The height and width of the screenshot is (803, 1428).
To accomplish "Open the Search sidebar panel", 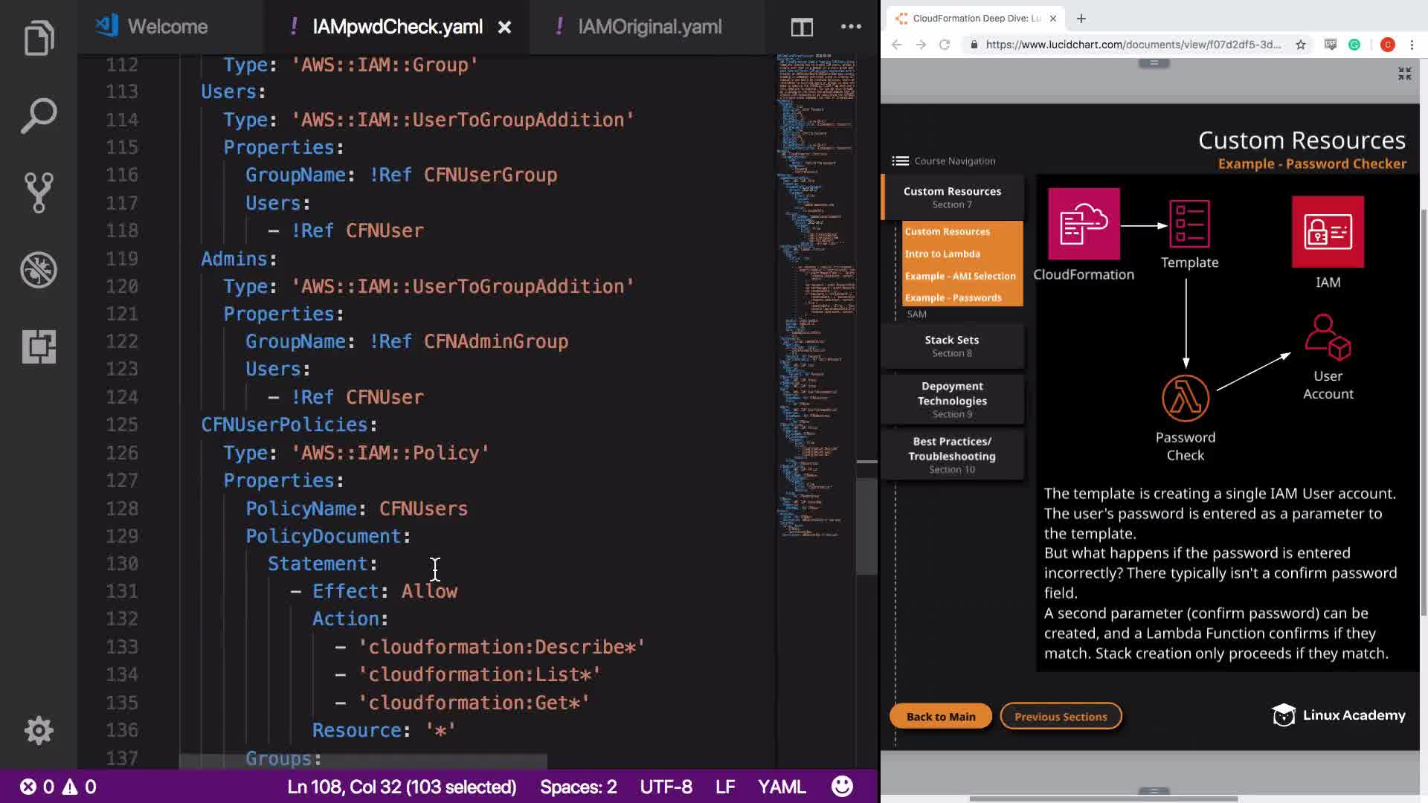I will tap(39, 115).
